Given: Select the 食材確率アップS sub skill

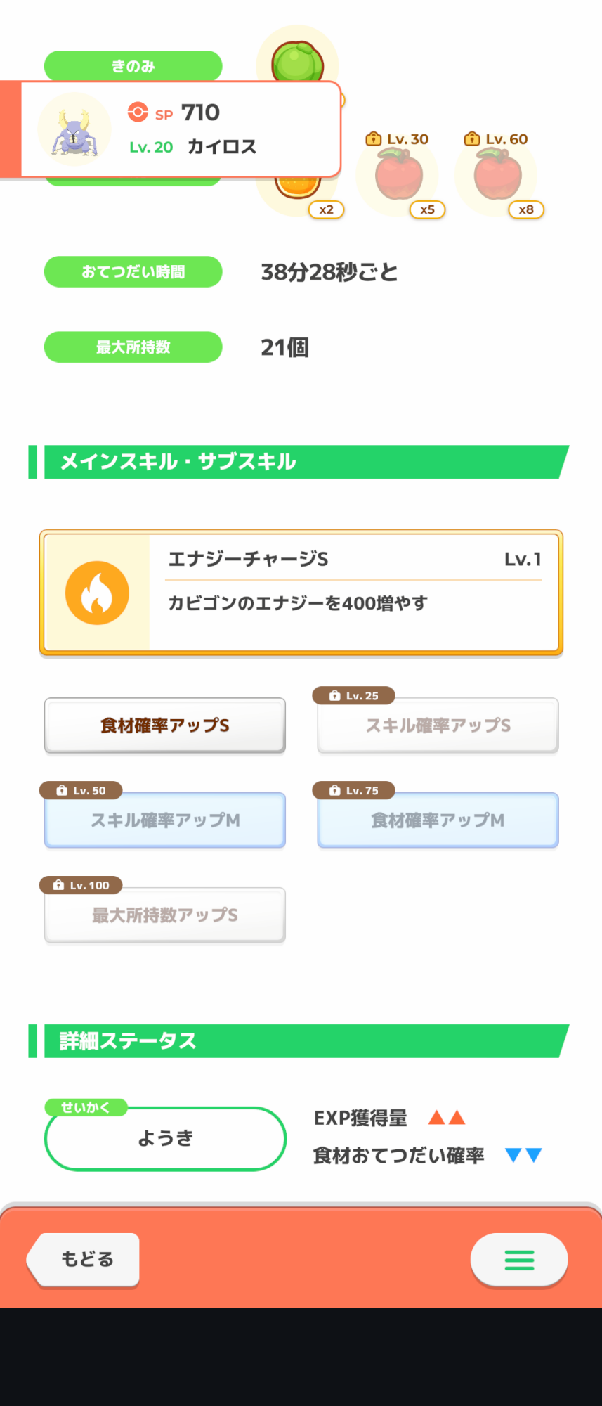Looking at the screenshot, I should [x=165, y=725].
